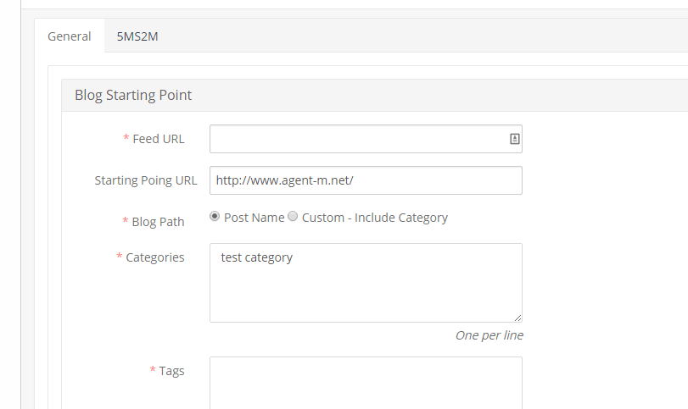
Task: Click into the Starting Poing URL field
Action: coord(365,180)
